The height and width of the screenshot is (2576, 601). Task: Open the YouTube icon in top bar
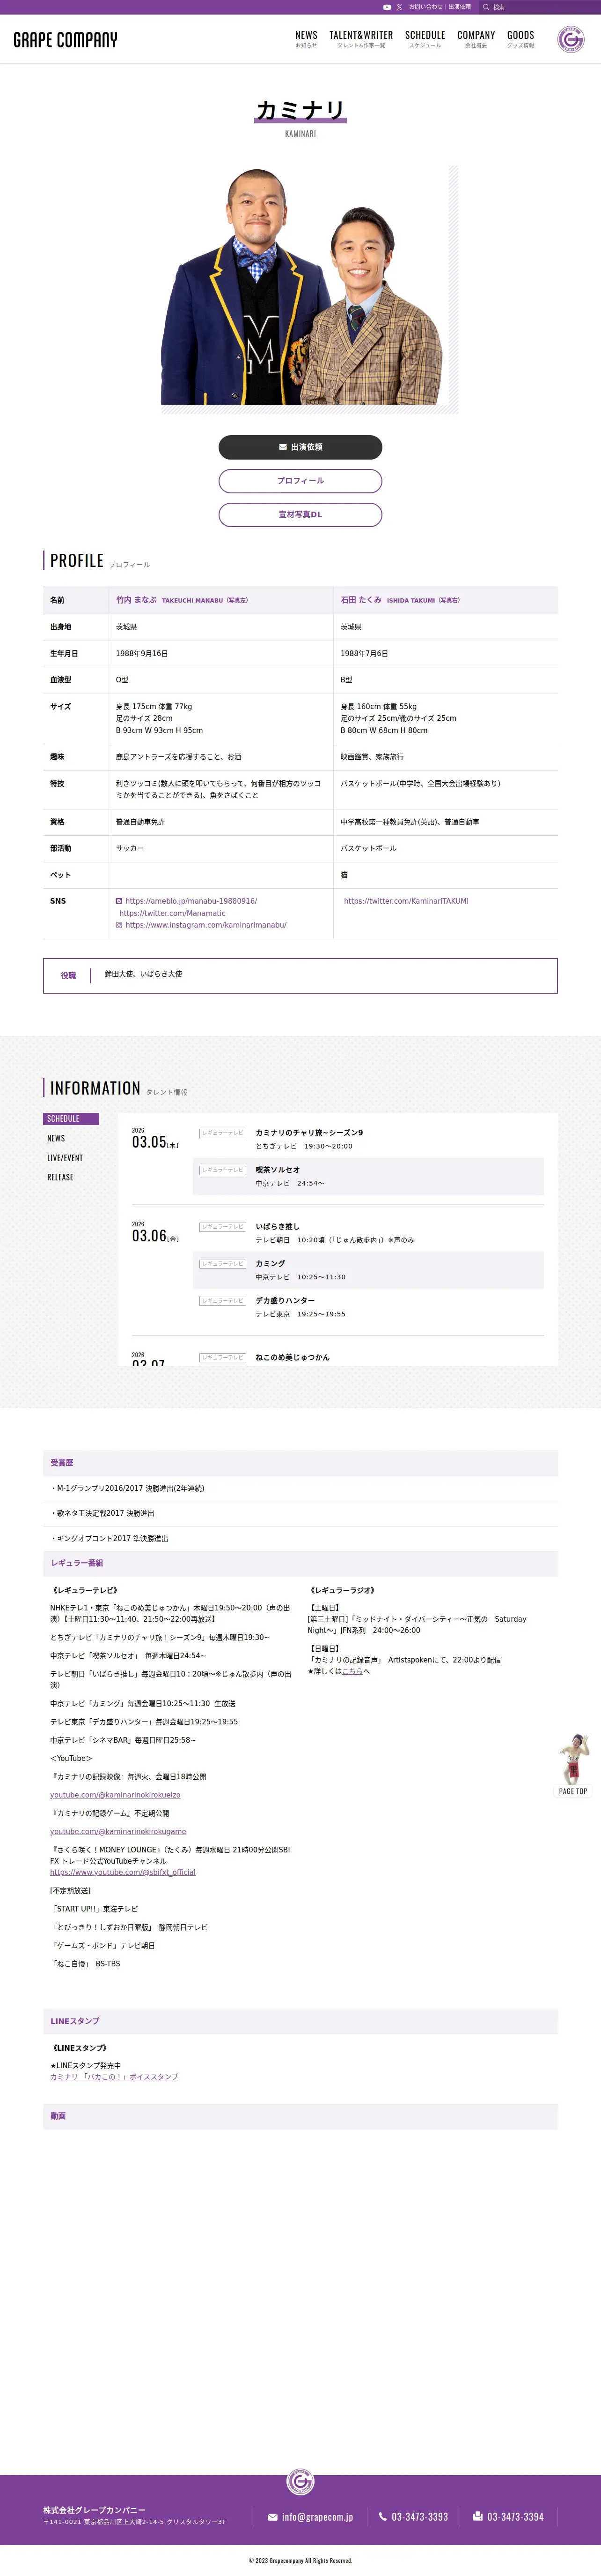coord(388,7)
